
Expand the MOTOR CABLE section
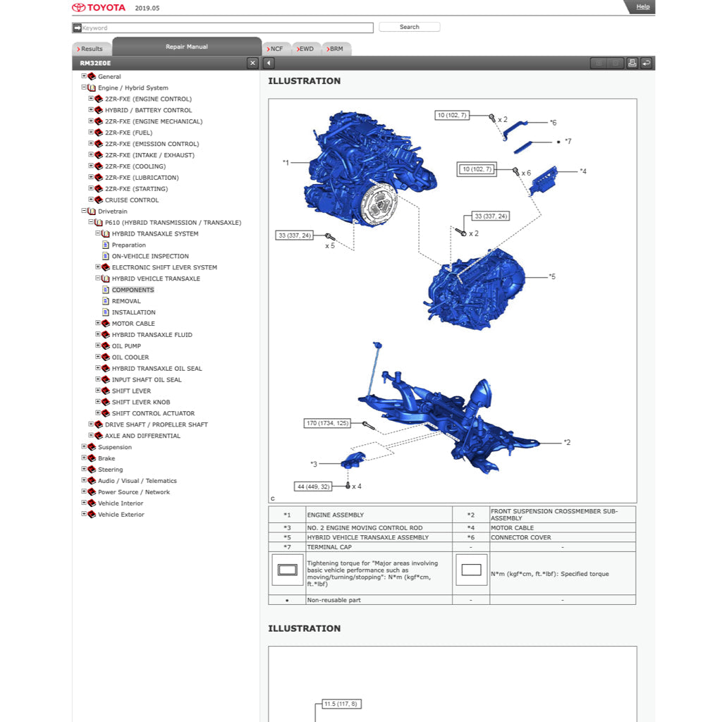pyautogui.click(x=98, y=323)
